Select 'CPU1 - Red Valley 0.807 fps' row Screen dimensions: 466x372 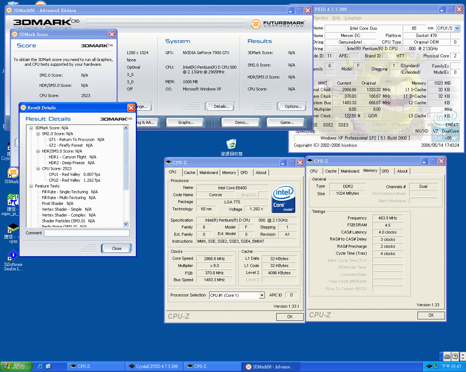[75, 174]
